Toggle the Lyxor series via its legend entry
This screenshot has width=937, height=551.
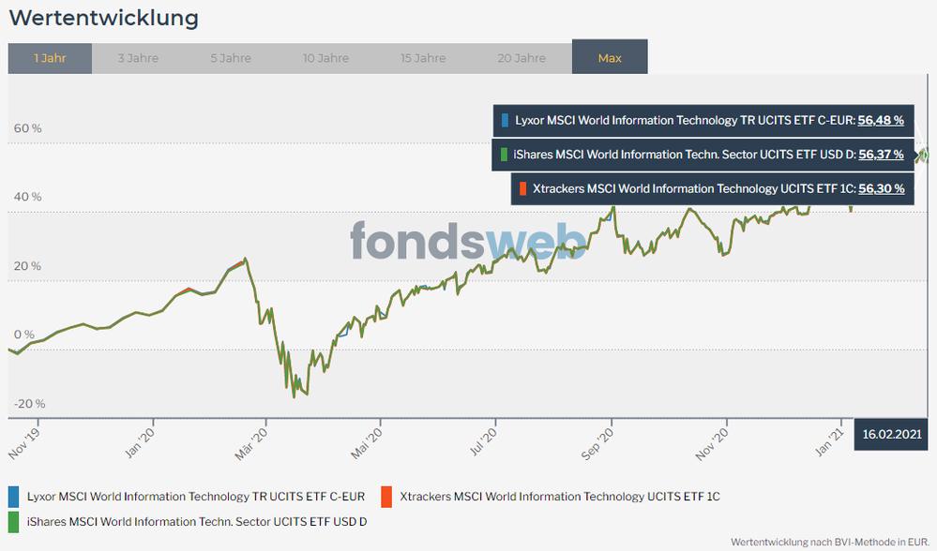[x=197, y=496]
